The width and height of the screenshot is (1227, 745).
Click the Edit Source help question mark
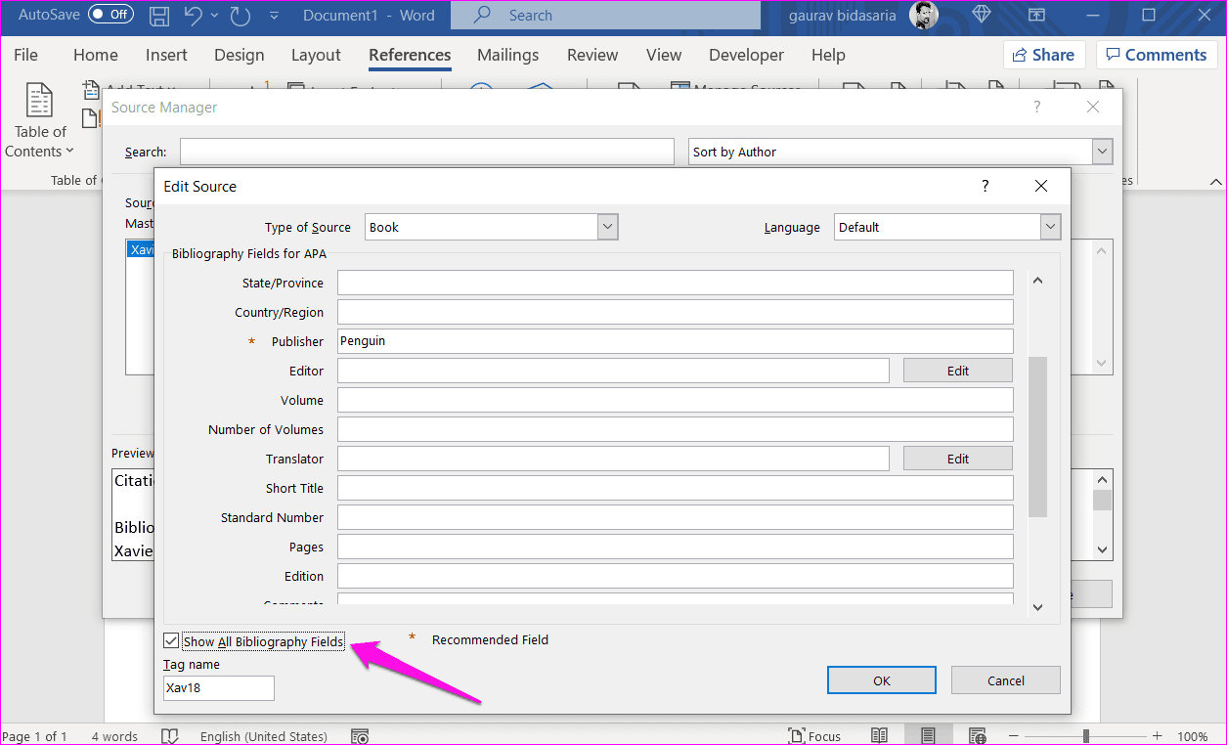pos(986,186)
